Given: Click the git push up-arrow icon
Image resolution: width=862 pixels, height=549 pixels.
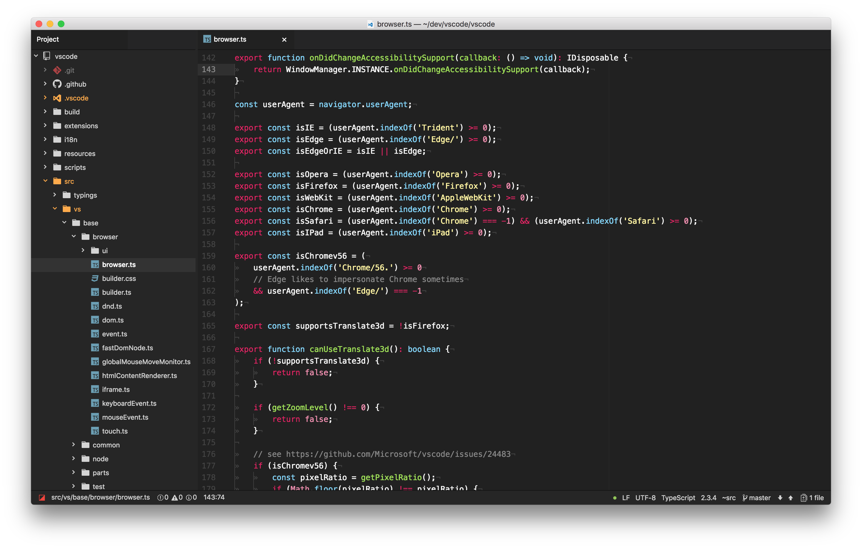Looking at the screenshot, I should coord(790,498).
